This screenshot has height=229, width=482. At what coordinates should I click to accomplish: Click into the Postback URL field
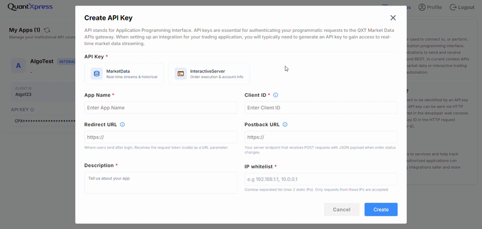(321, 137)
